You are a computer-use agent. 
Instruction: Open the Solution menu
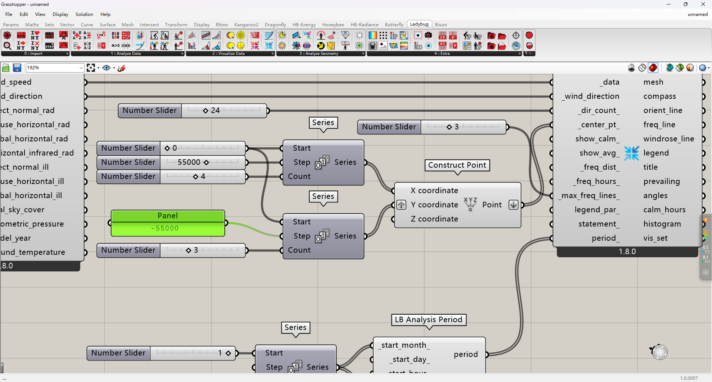(x=84, y=14)
